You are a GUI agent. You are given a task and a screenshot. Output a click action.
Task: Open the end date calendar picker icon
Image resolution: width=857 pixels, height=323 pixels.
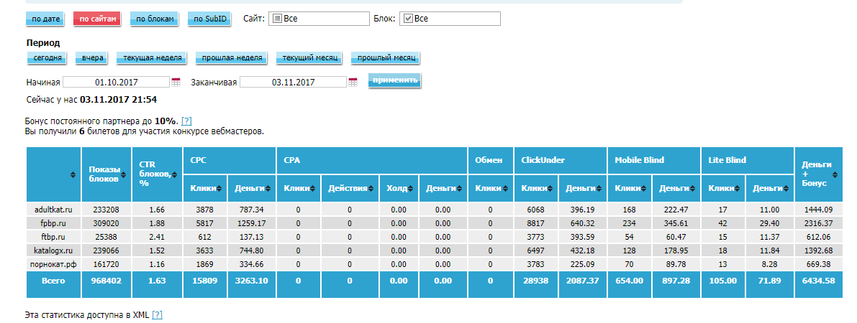pyautogui.click(x=353, y=83)
